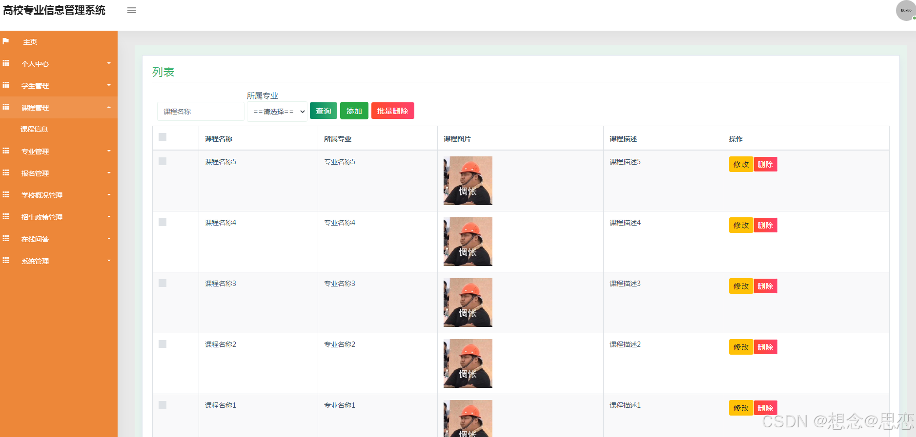This screenshot has height=437, width=916.
Task: Open the course image thumbnail for 课程名称5
Action: pos(468,181)
